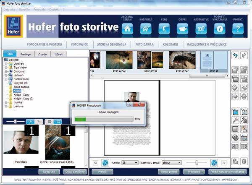Open the Dodatki menu
This screenshot has width=252, height=185.
(x=54, y=10)
